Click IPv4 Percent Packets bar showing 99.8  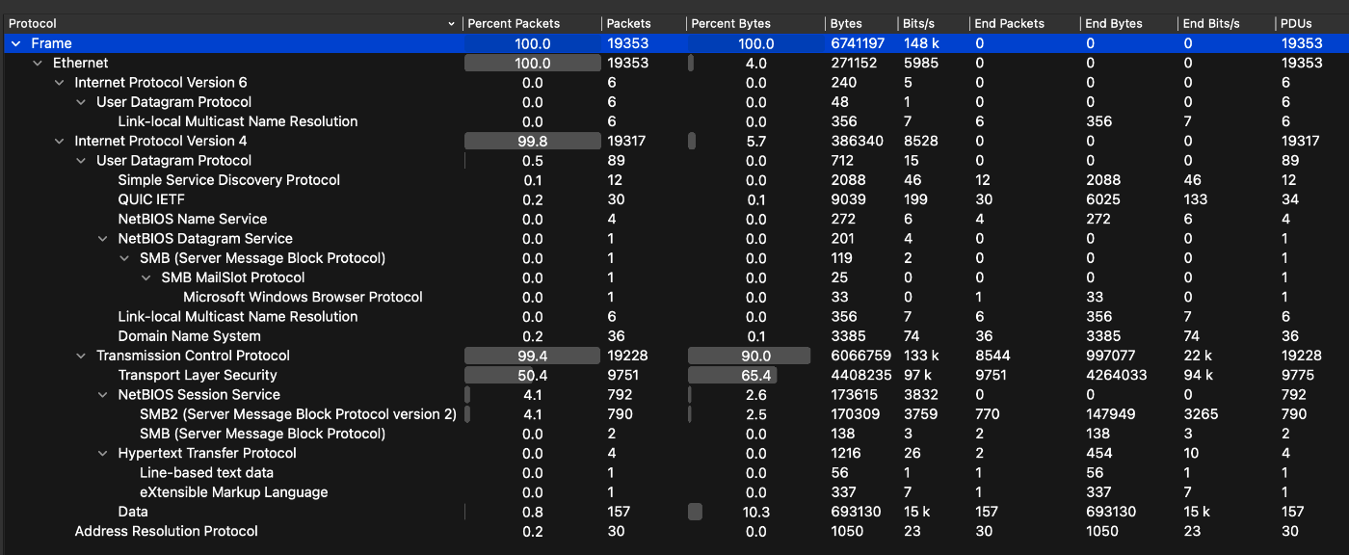(x=532, y=141)
